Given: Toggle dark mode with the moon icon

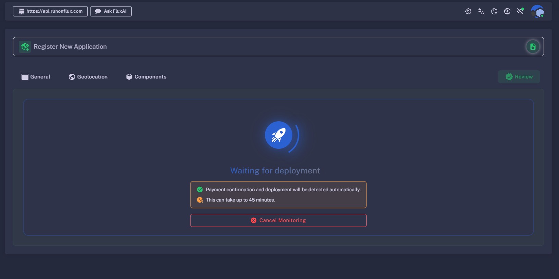Looking at the screenshot, I should tap(494, 11).
